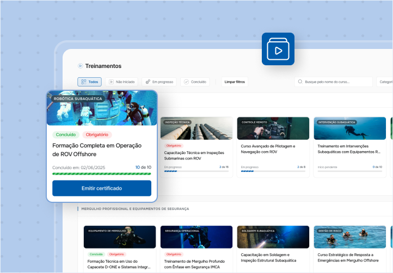Click Emitir certificado button

102,188
